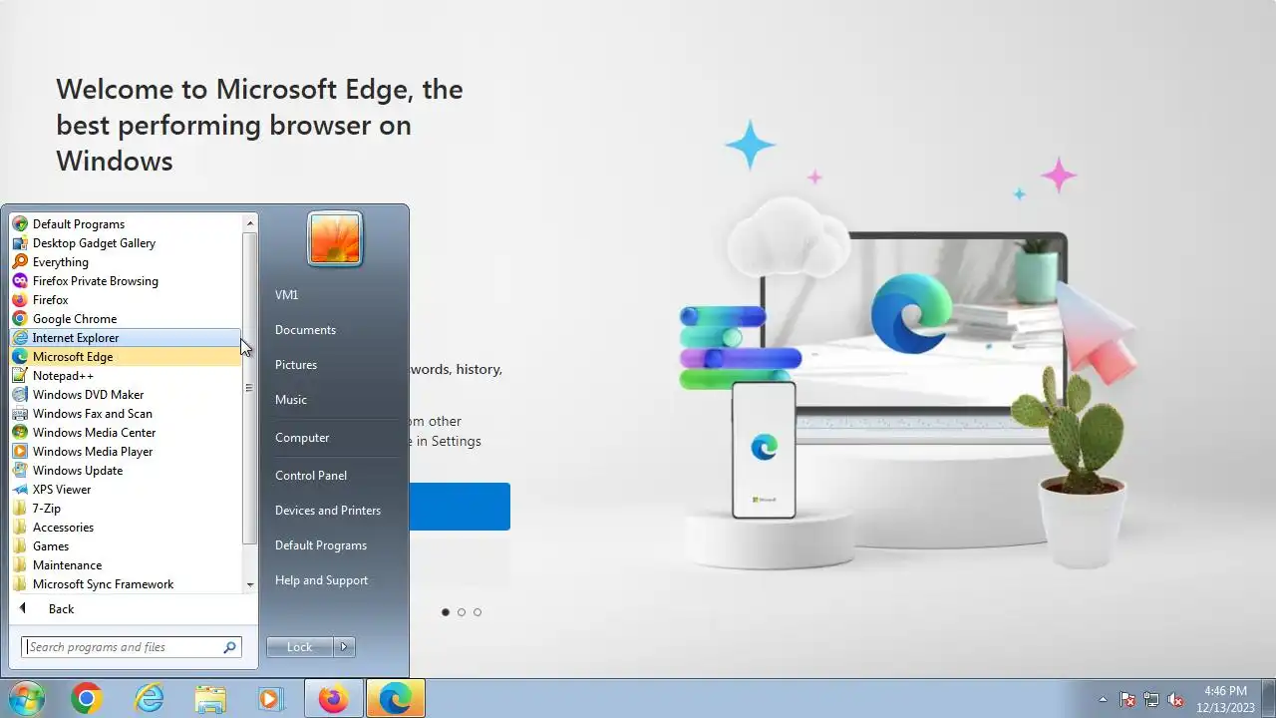Screen dimensions: 1276x718
Task: Click the Lock button
Action: point(300,647)
